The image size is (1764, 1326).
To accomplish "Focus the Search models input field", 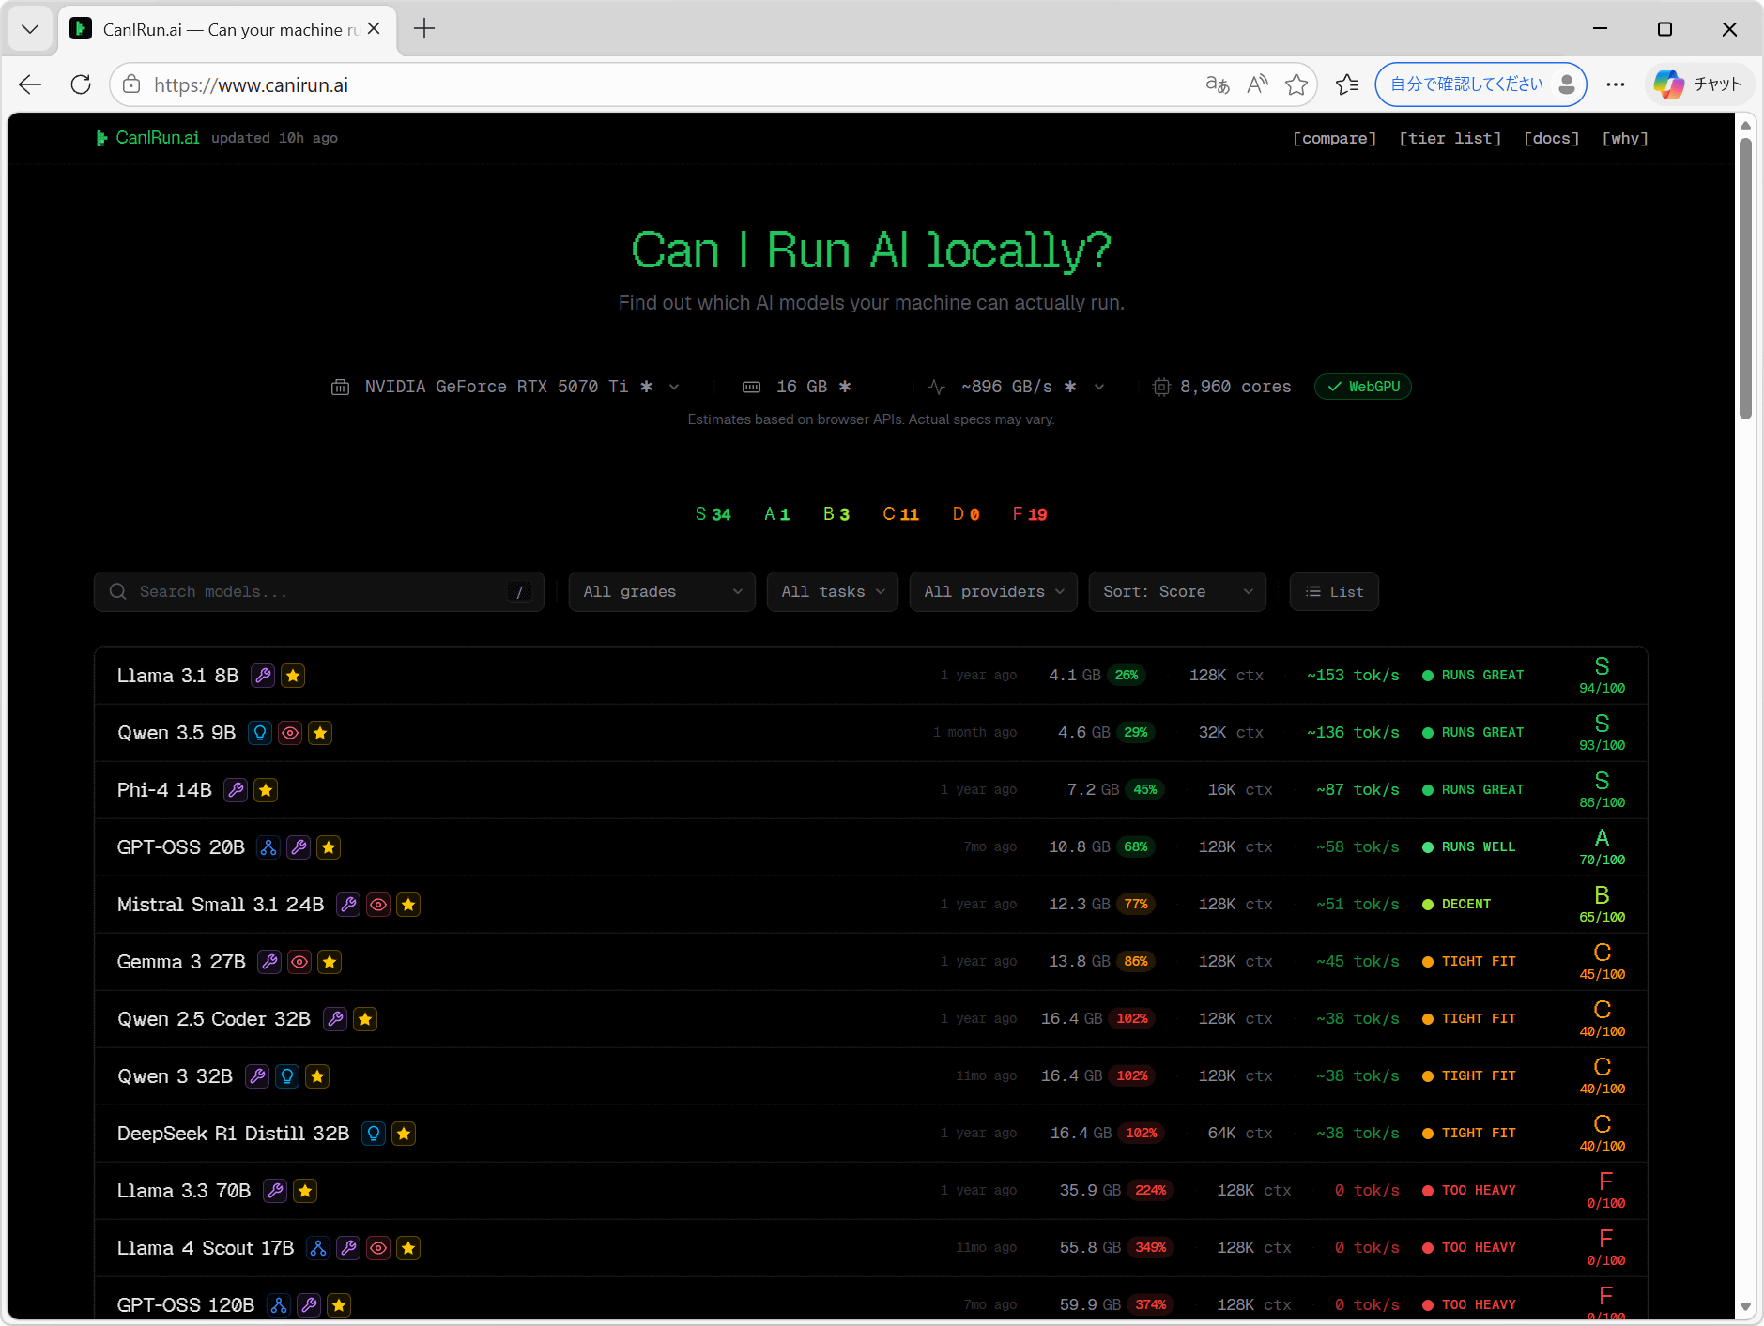I will pyautogui.click(x=319, y=592).
